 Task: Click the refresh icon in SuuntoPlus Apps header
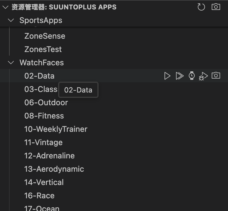(x=201, y=7)
